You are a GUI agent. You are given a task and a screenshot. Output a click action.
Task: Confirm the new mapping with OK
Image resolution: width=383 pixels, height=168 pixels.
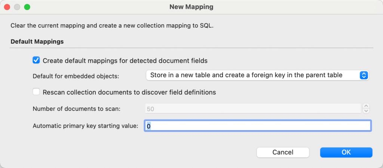click(x=346, y=152)
